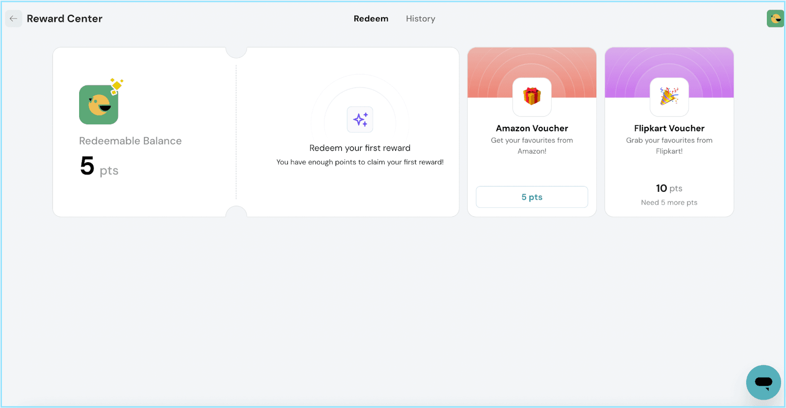Open the chat support bubble
786x408 pixels.
763,382
